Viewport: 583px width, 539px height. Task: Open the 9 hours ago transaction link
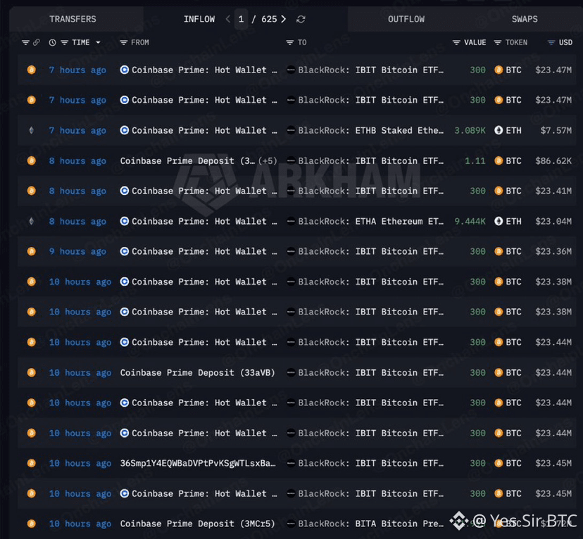[x=77, y=251]
